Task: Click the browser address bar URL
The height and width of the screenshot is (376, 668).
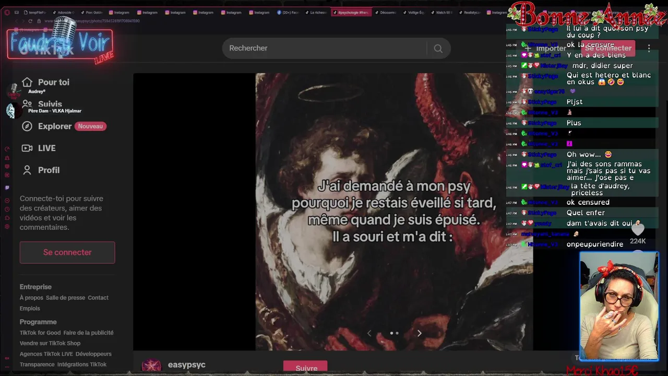Action: point(92,21)
